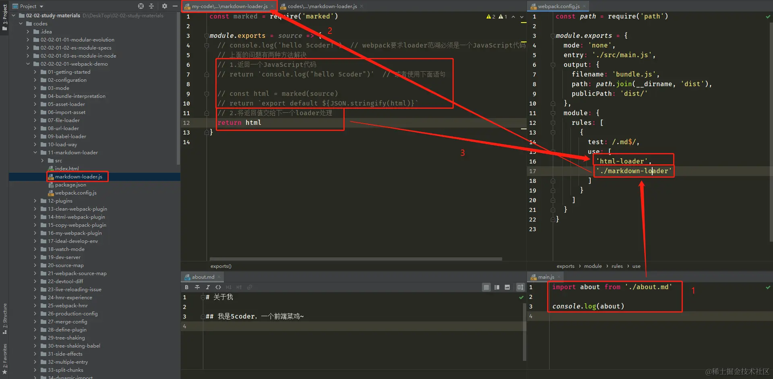Select the webpack.config.js editor tab
Viewport: 773px width, 379px height.
tap(558, 6)
